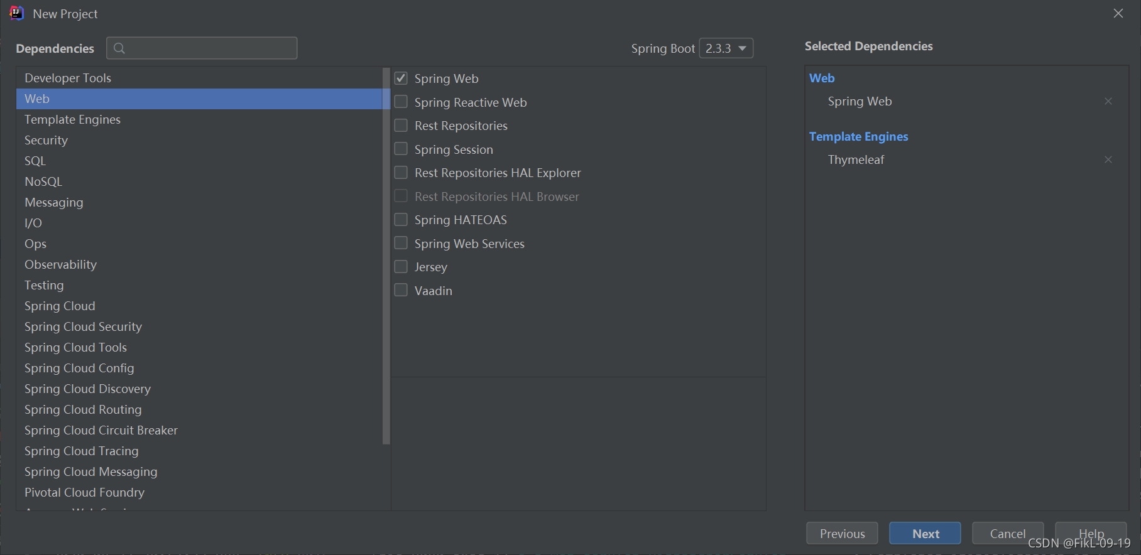This screenshot has height=555, width=1141.
Task: Enable the Jersey checkbox
Action: pyautogui.click(x=401, y=266)
